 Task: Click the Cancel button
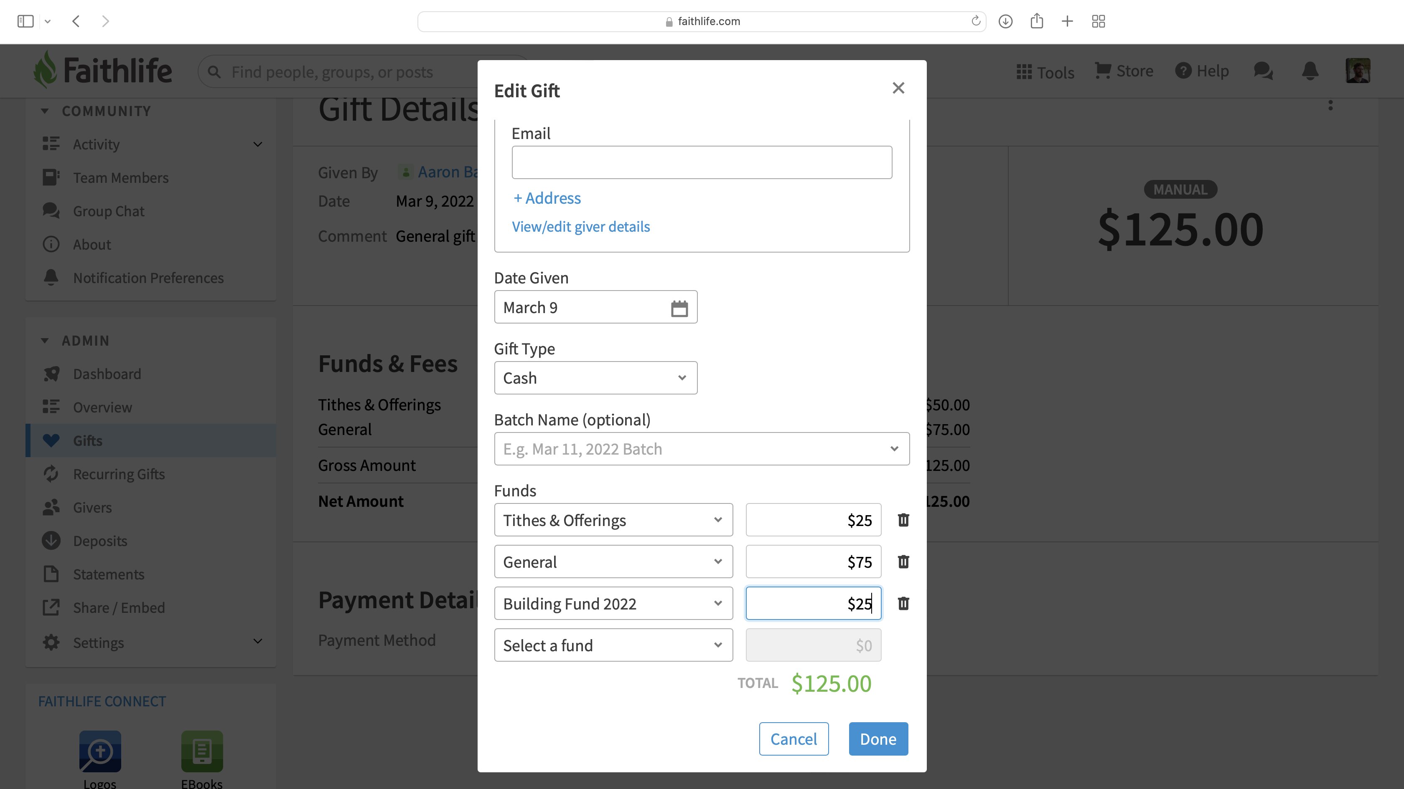click(794, 739)
